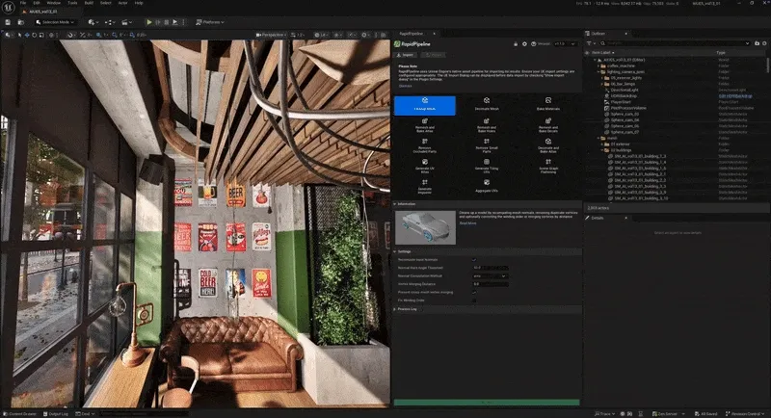Open the Normal Computation Method dropdown
Image resolution: width=771 pixels, height=418 pixels.
[491, 275]
